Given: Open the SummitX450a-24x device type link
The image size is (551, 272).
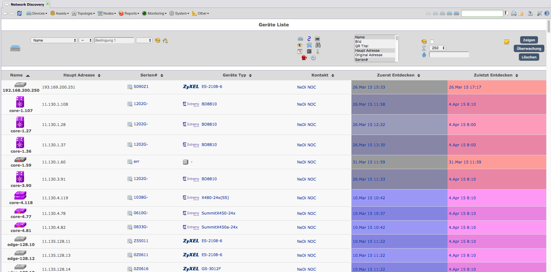Looking at the screenshot, I should 220,227.
